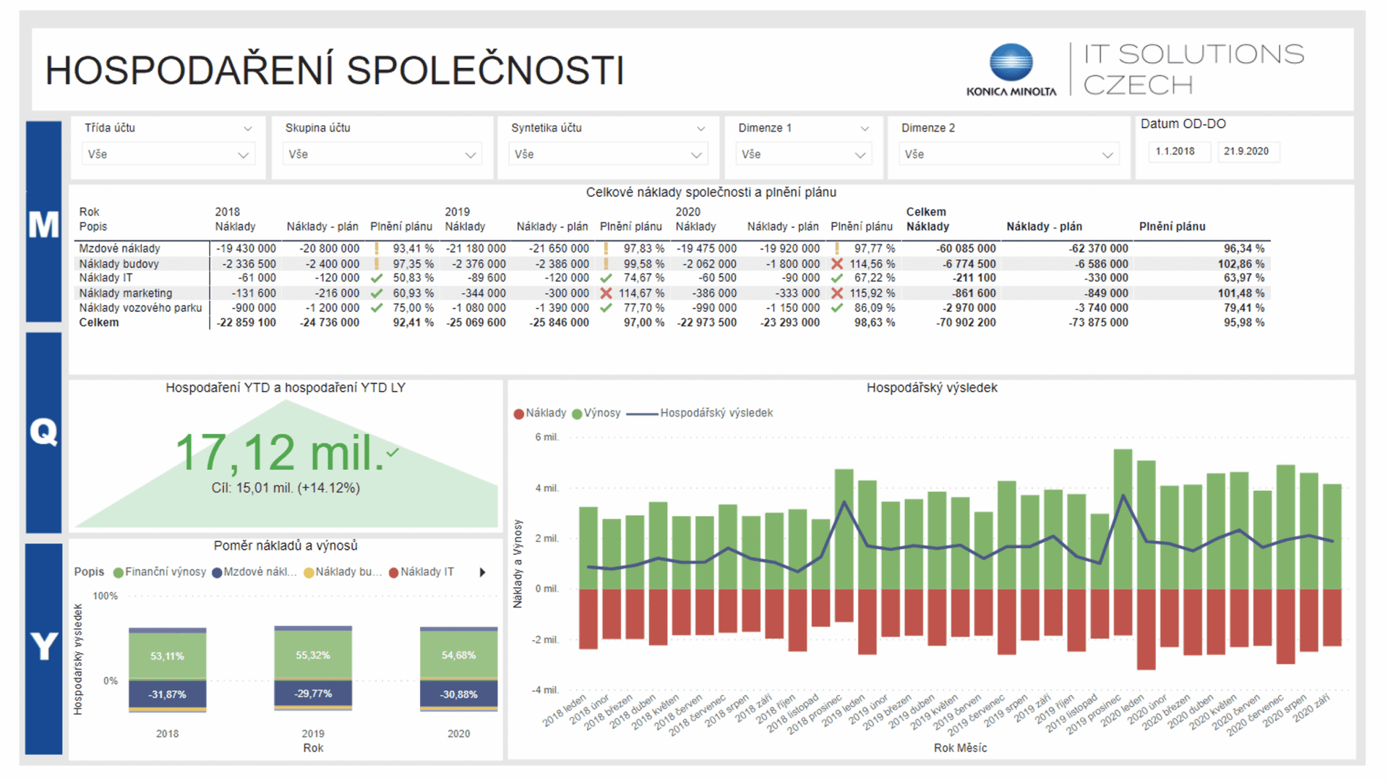Open the Skupina účtu filter dropdown
The image size is (1388, 781).
coord(382,154)
